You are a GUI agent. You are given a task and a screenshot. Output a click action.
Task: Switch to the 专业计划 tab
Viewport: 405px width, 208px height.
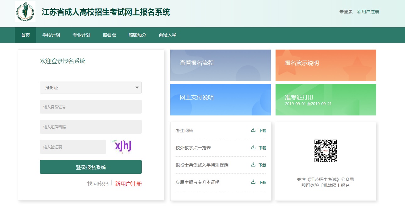click(x=81, y=35)
